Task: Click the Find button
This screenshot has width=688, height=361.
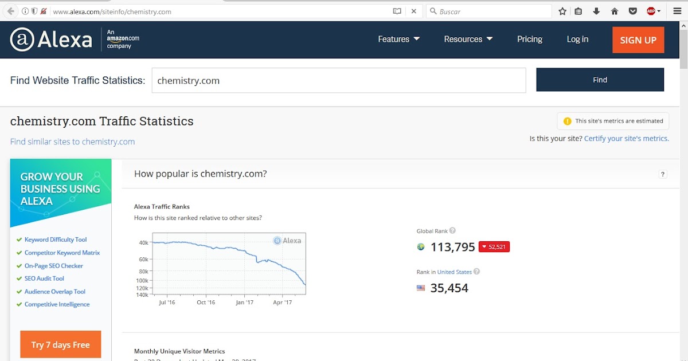Action: 600,80
